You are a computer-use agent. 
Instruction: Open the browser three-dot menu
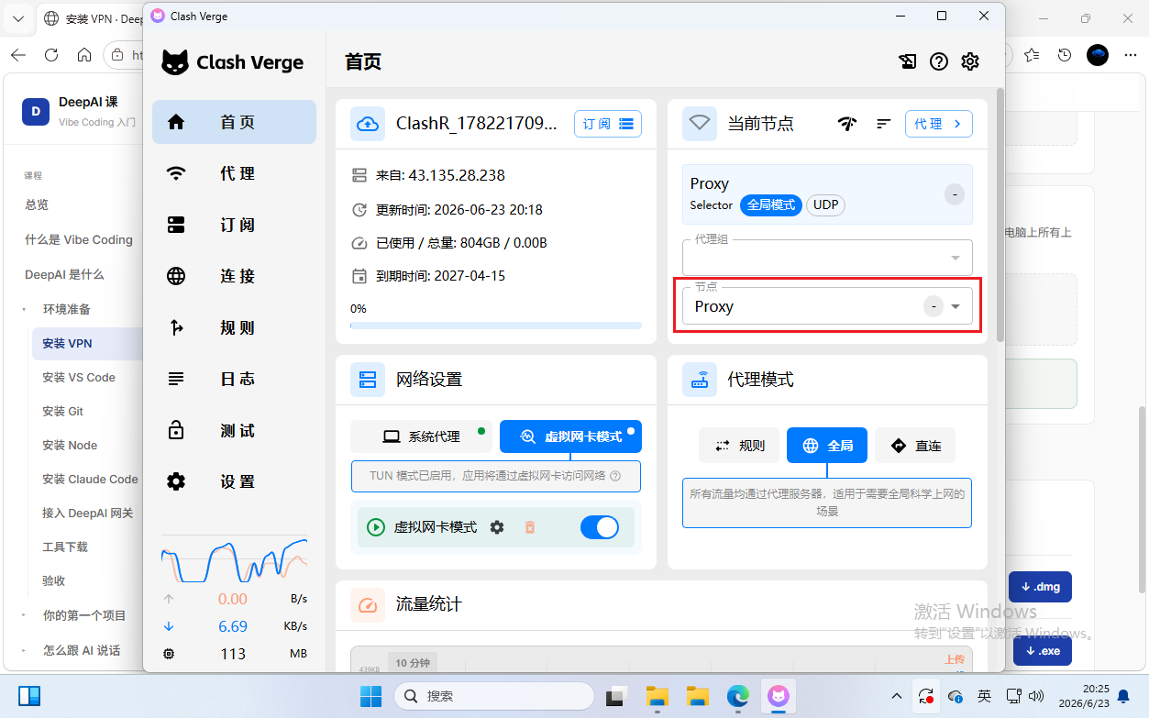tap(1131, 55)
